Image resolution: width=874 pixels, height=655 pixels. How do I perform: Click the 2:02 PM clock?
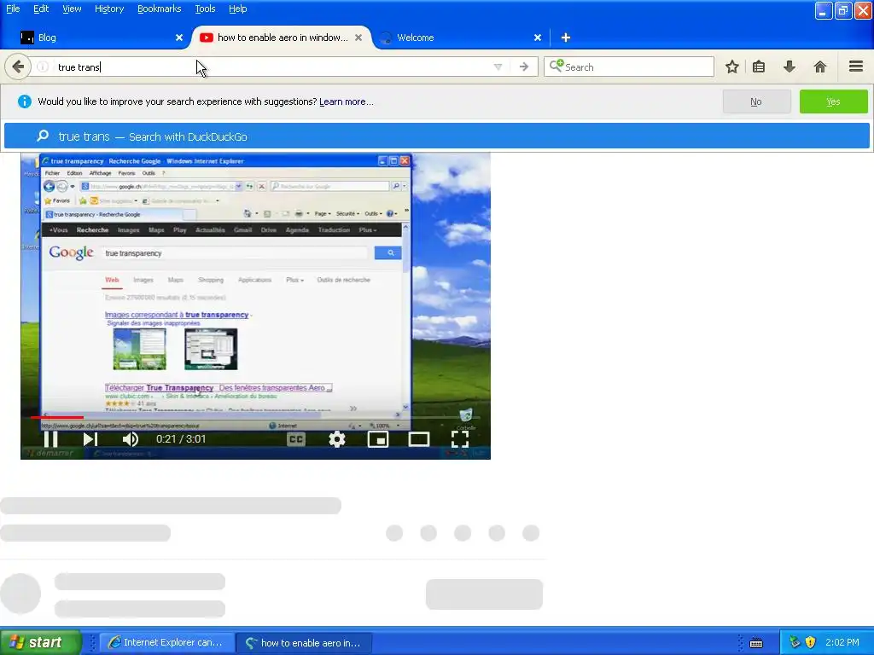point(842,642)
